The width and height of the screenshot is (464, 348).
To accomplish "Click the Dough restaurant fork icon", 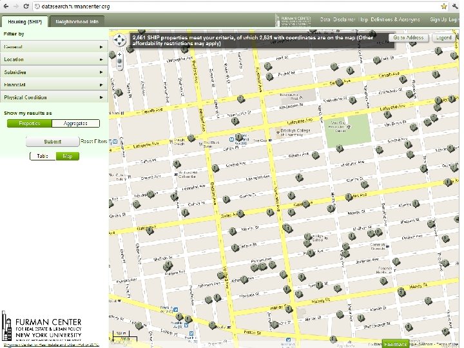I will (171, 142).
